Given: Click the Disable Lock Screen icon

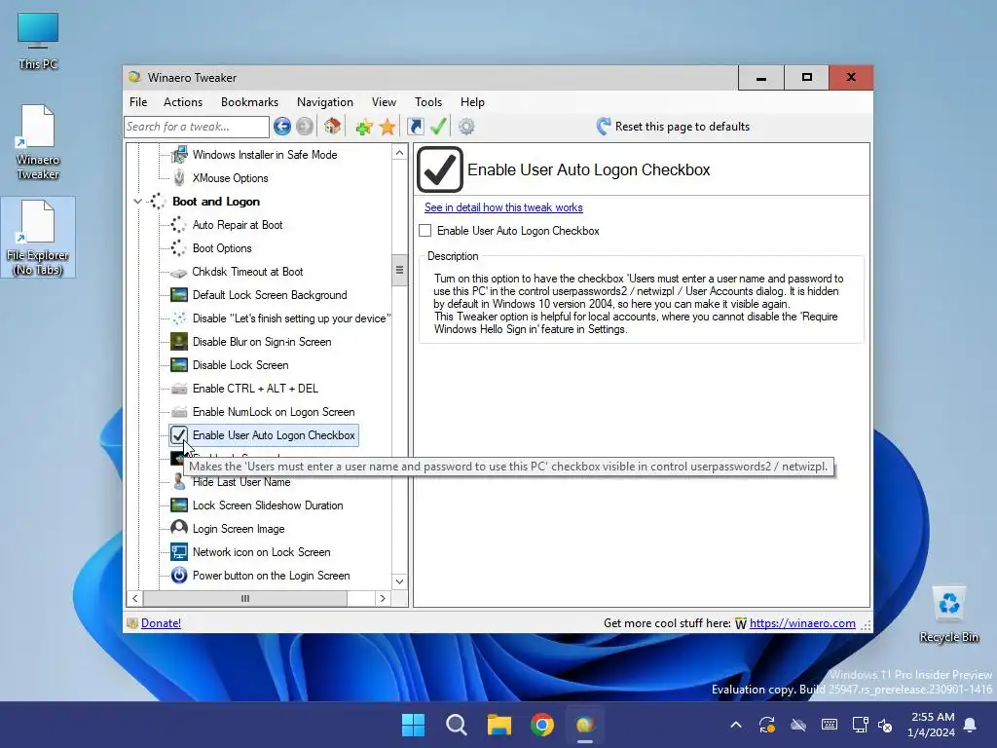Looking at the screenshot, I should click(179, 365).
